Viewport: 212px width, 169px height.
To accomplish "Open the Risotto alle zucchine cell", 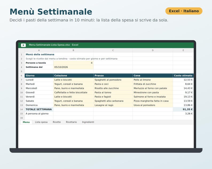I will point(113,88).
